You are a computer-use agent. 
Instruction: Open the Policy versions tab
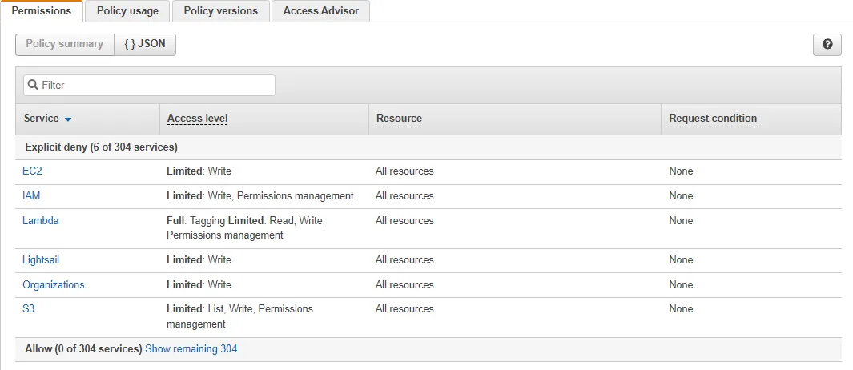click(x=220, y=11)
